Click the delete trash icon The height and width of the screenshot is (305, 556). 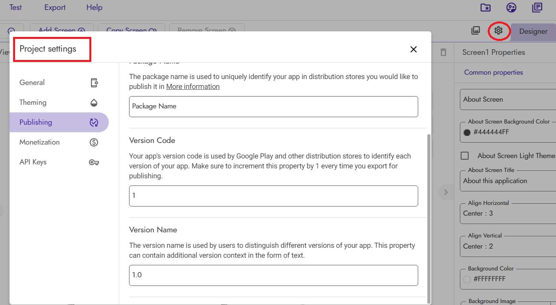coord(443,52)
